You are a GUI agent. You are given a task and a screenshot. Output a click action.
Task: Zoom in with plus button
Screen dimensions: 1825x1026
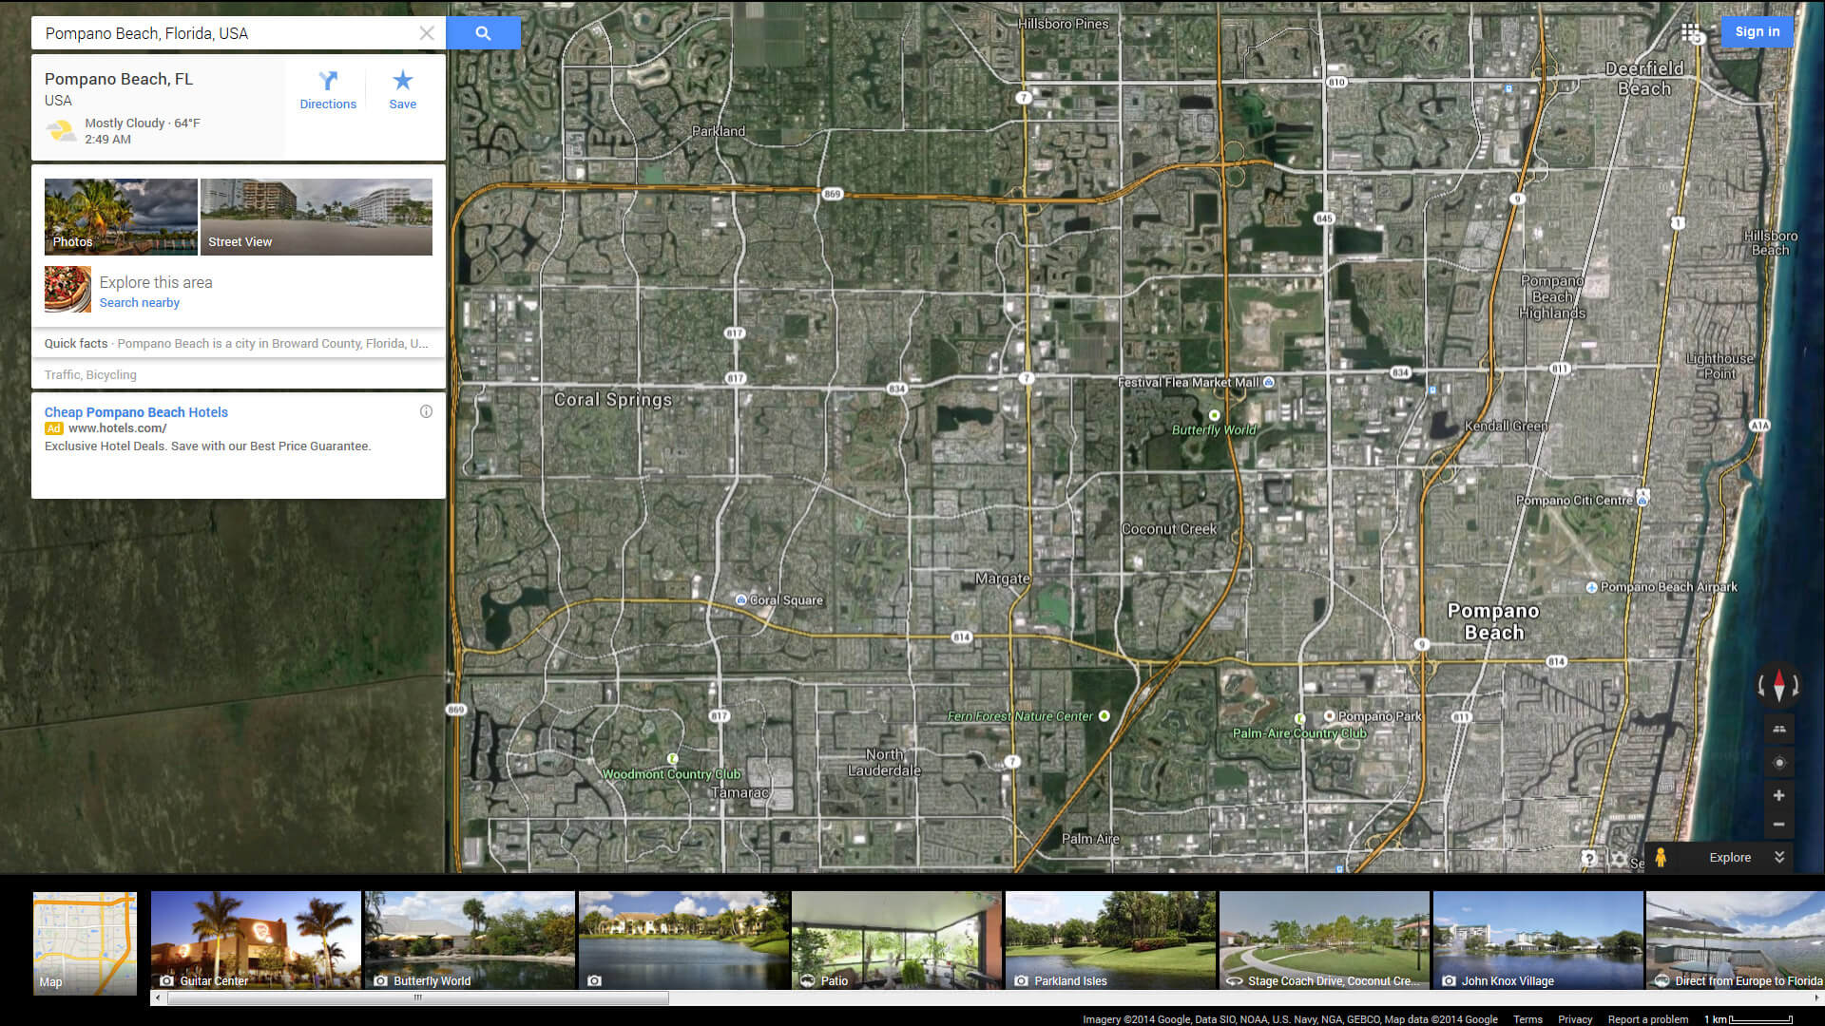point(1778,795)
